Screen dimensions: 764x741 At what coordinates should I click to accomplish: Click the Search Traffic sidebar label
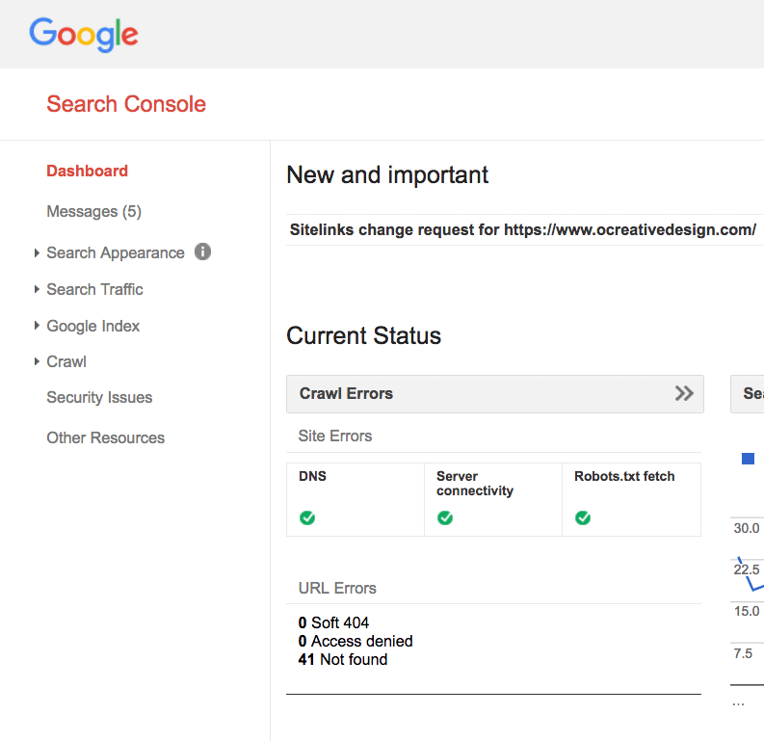(x=95, y=289)
